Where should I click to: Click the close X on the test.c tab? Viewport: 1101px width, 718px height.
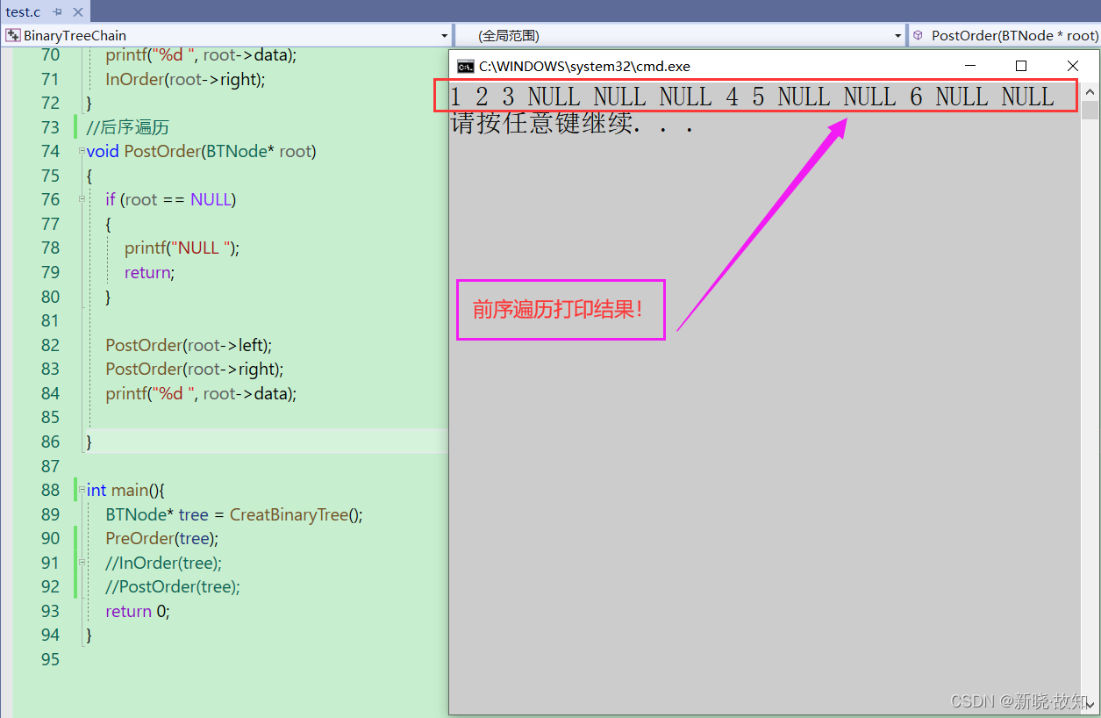coord(76,12)
